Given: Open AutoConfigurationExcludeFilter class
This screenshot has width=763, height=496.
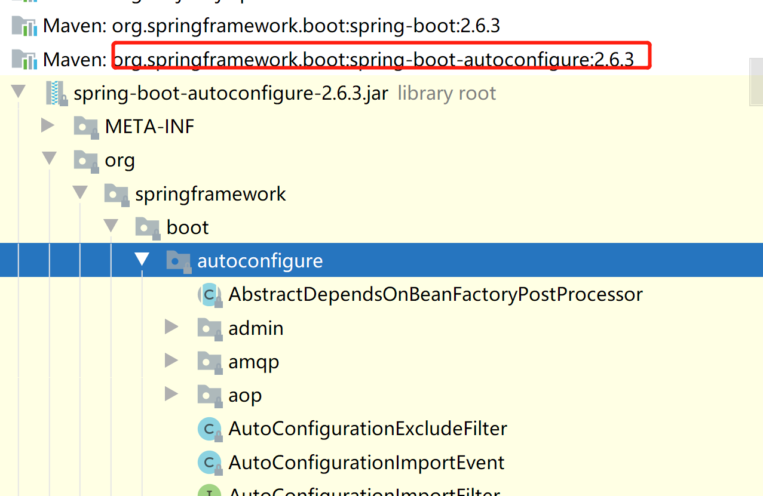Looking at the screenshot, I should click(x=368, y=429).
